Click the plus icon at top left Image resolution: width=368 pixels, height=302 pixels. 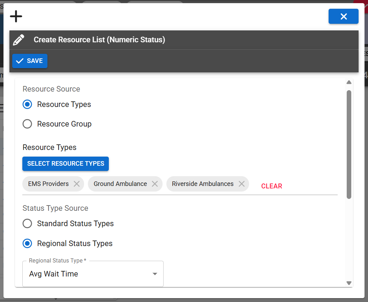coord(16,16)
